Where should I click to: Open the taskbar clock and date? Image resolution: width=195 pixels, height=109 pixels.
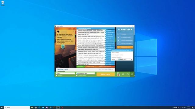click(x=188, y=107)
